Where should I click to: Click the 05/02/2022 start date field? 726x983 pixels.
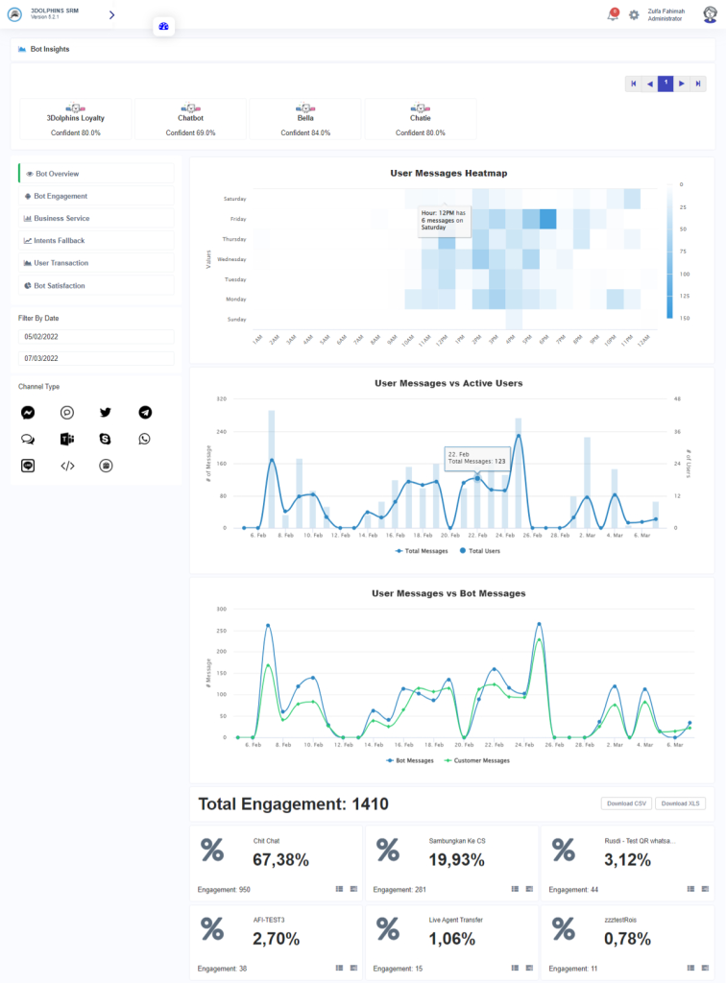(x=96, y=337)
